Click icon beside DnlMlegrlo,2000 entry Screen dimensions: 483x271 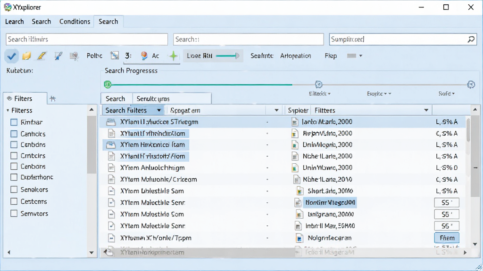[x=295, y=145]
